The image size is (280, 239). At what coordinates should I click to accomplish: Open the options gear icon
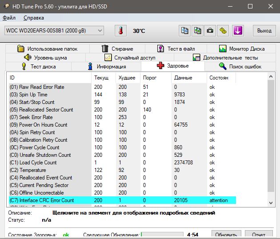tap(223, 31)
